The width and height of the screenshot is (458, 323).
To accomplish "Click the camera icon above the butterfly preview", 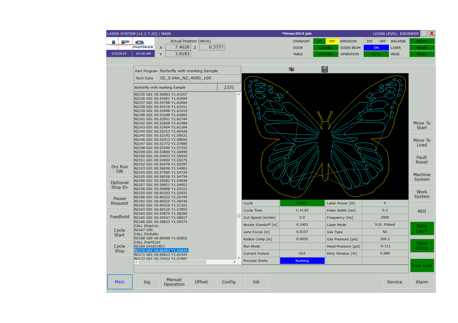I will point(291,69).
